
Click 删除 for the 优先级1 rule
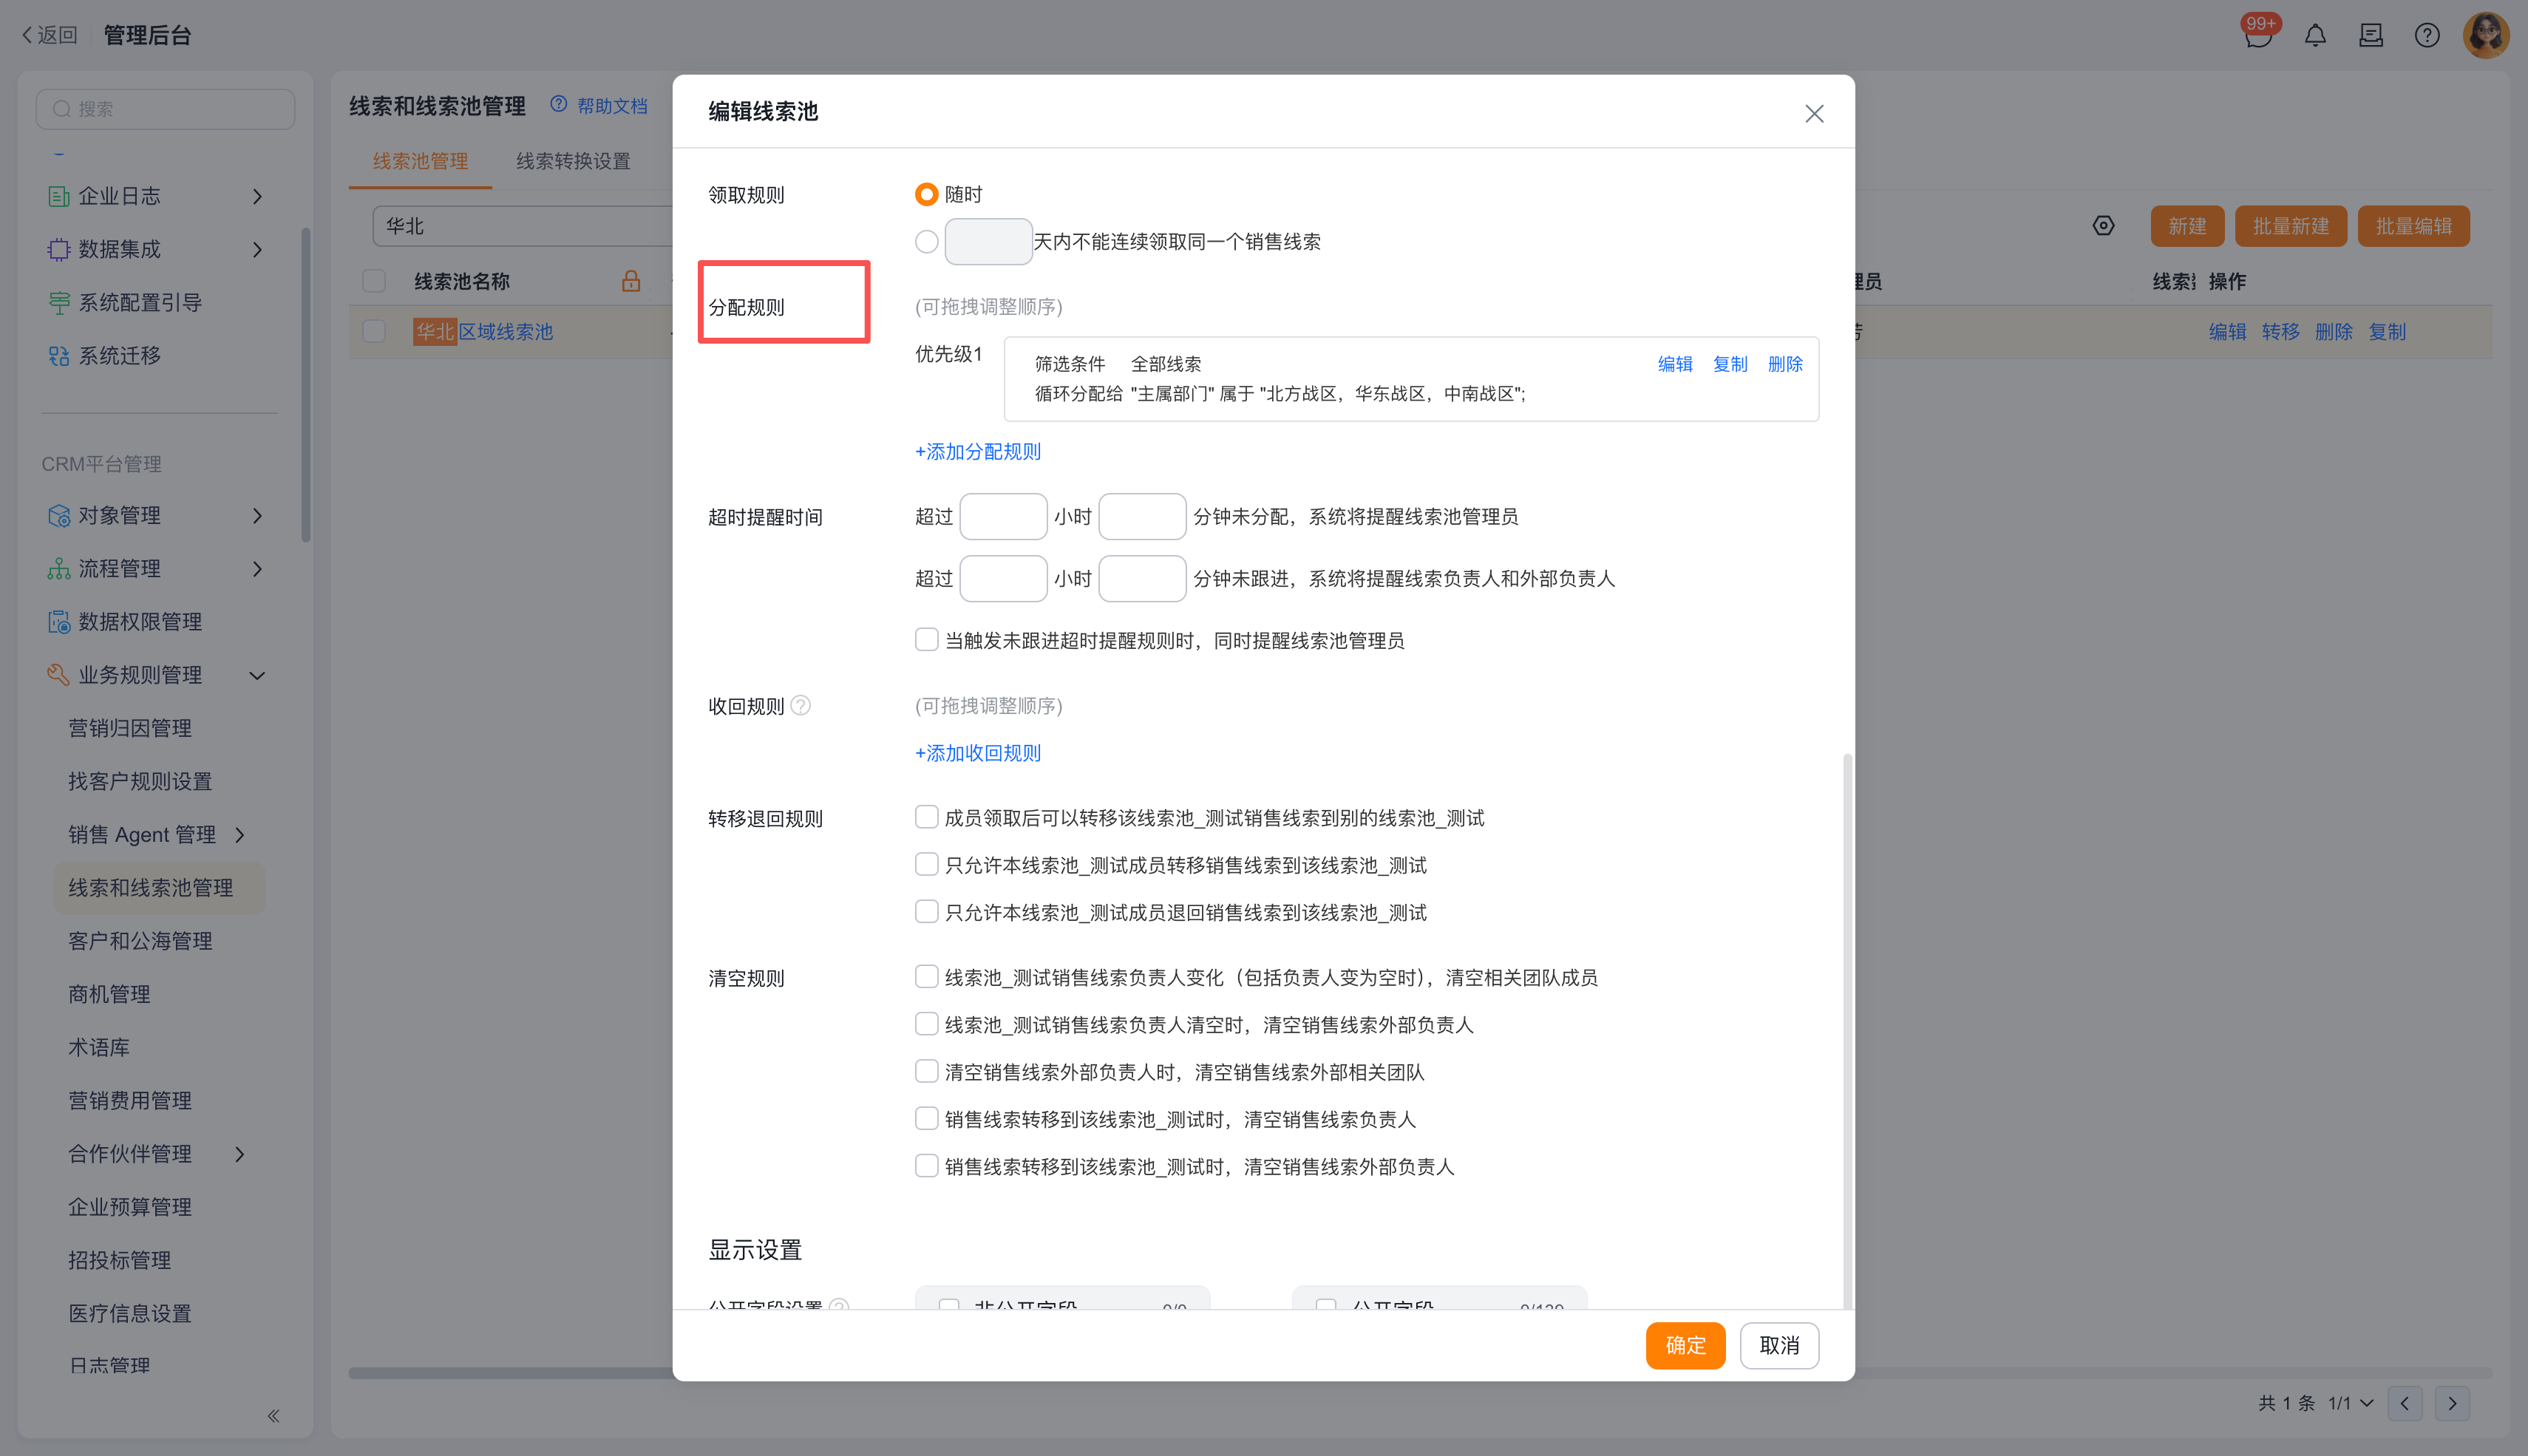pos(1785,364)
